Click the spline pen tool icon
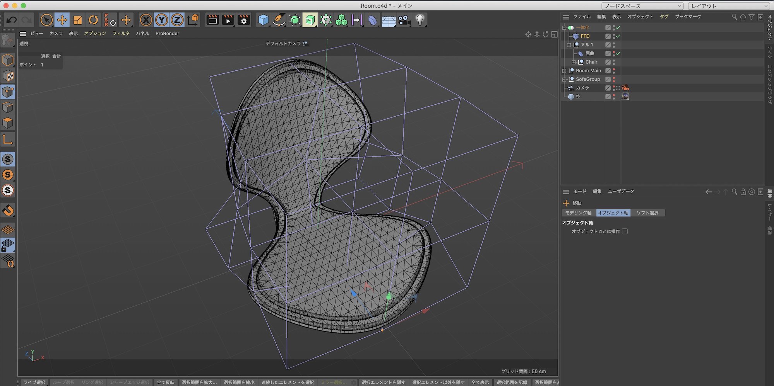Image resolution: width=774 pixels, height=386 pixels. (x=279, y=20)
